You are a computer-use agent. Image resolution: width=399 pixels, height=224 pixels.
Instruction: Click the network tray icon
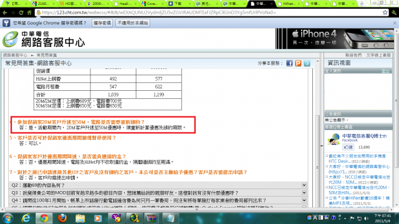(x=359, y=218)
